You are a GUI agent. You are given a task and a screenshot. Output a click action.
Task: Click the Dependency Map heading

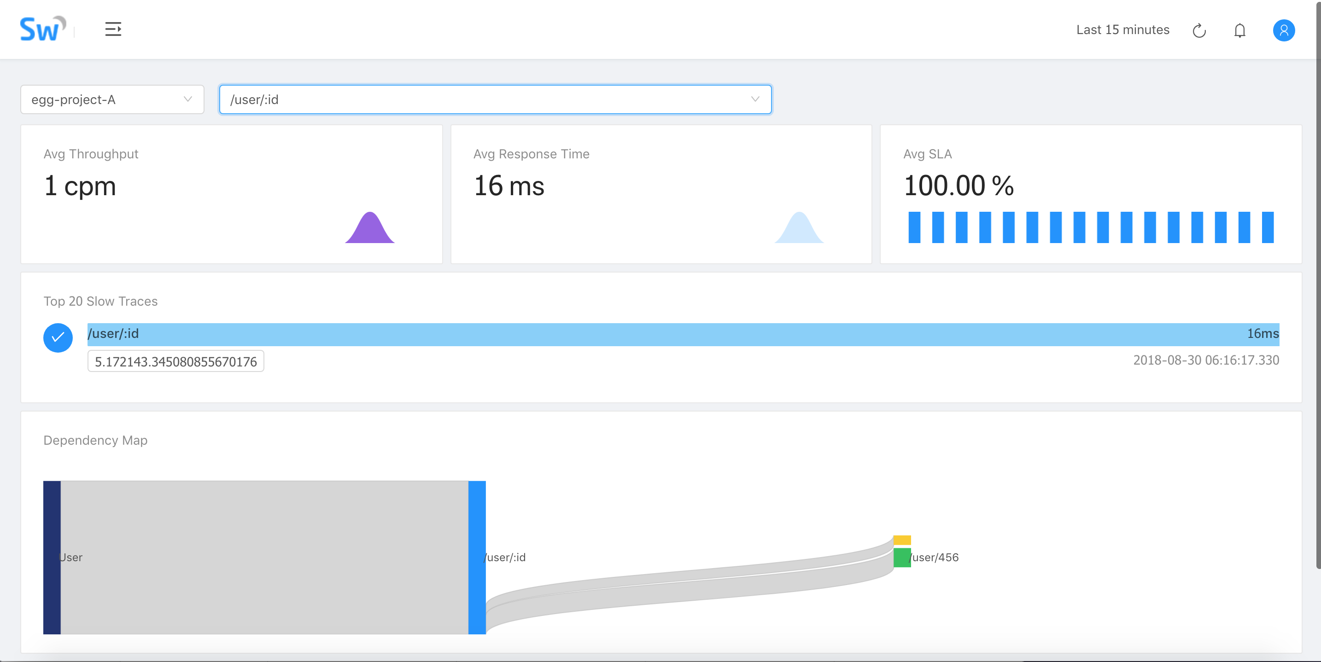pos(95,440)
